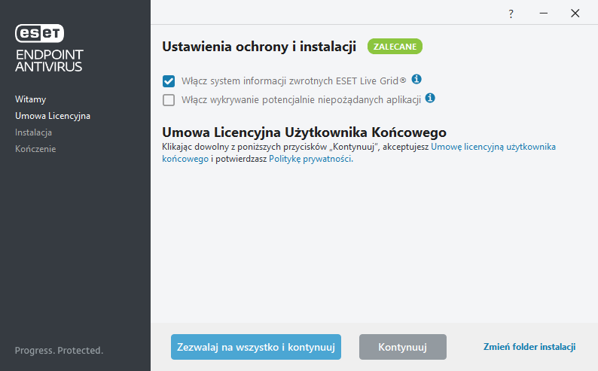Uncheck ESET Live Grid feedback checkbox
Image resolution: width=598 pixels, height=371 pixels.
169,81
